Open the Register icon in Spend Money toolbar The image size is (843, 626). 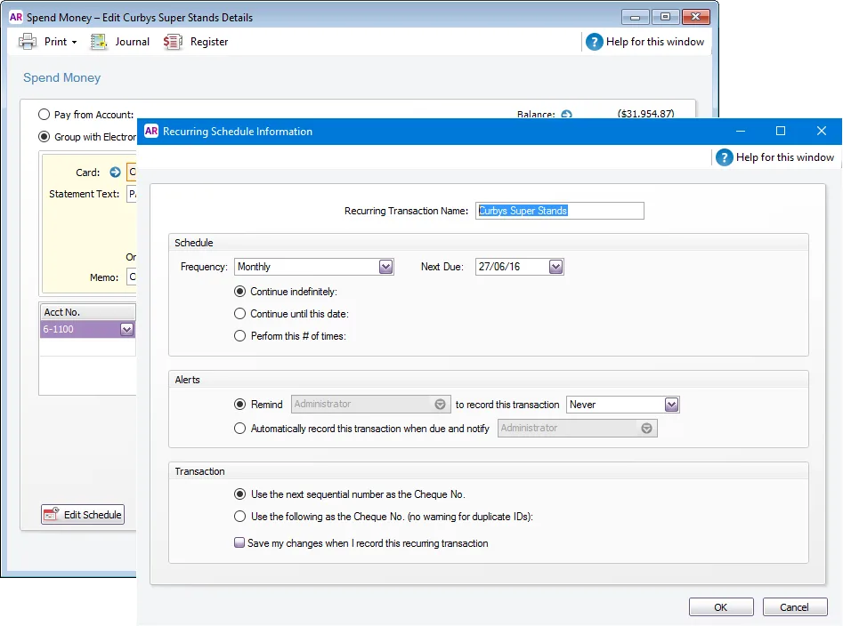(x=173, y=41)
